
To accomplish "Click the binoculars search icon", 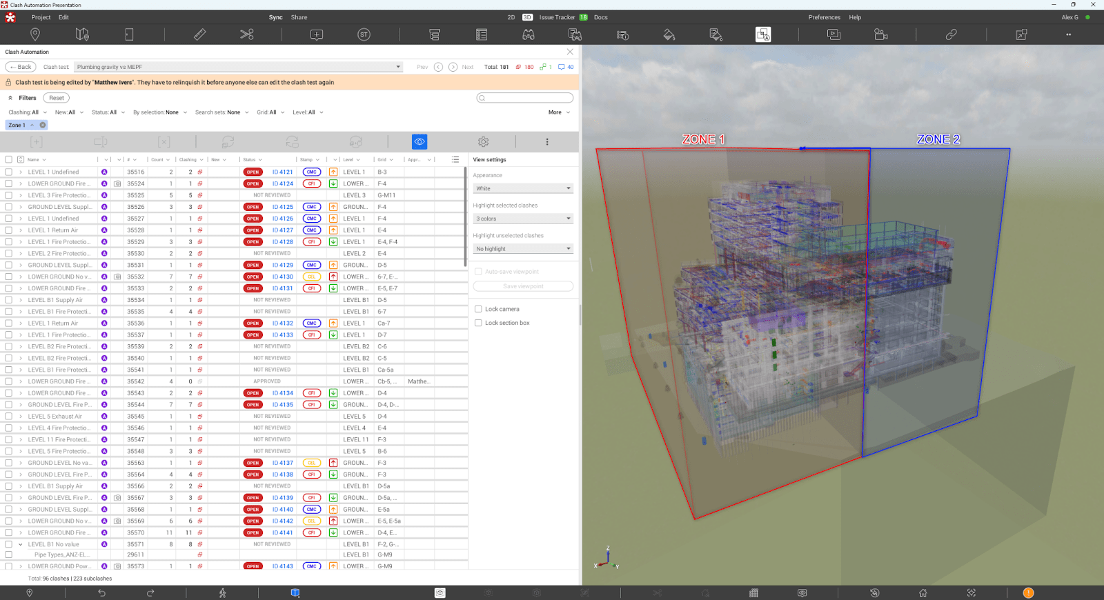I will click(x=529, y=34).
